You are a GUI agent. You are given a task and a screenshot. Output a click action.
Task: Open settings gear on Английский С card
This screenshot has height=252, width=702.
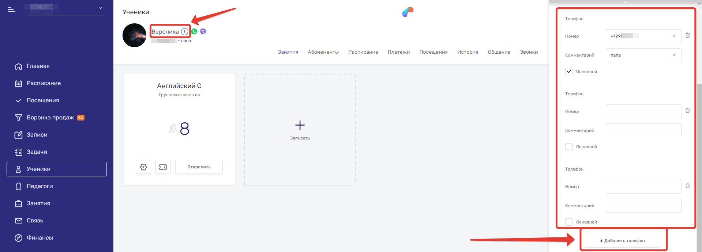click(143, 167)
